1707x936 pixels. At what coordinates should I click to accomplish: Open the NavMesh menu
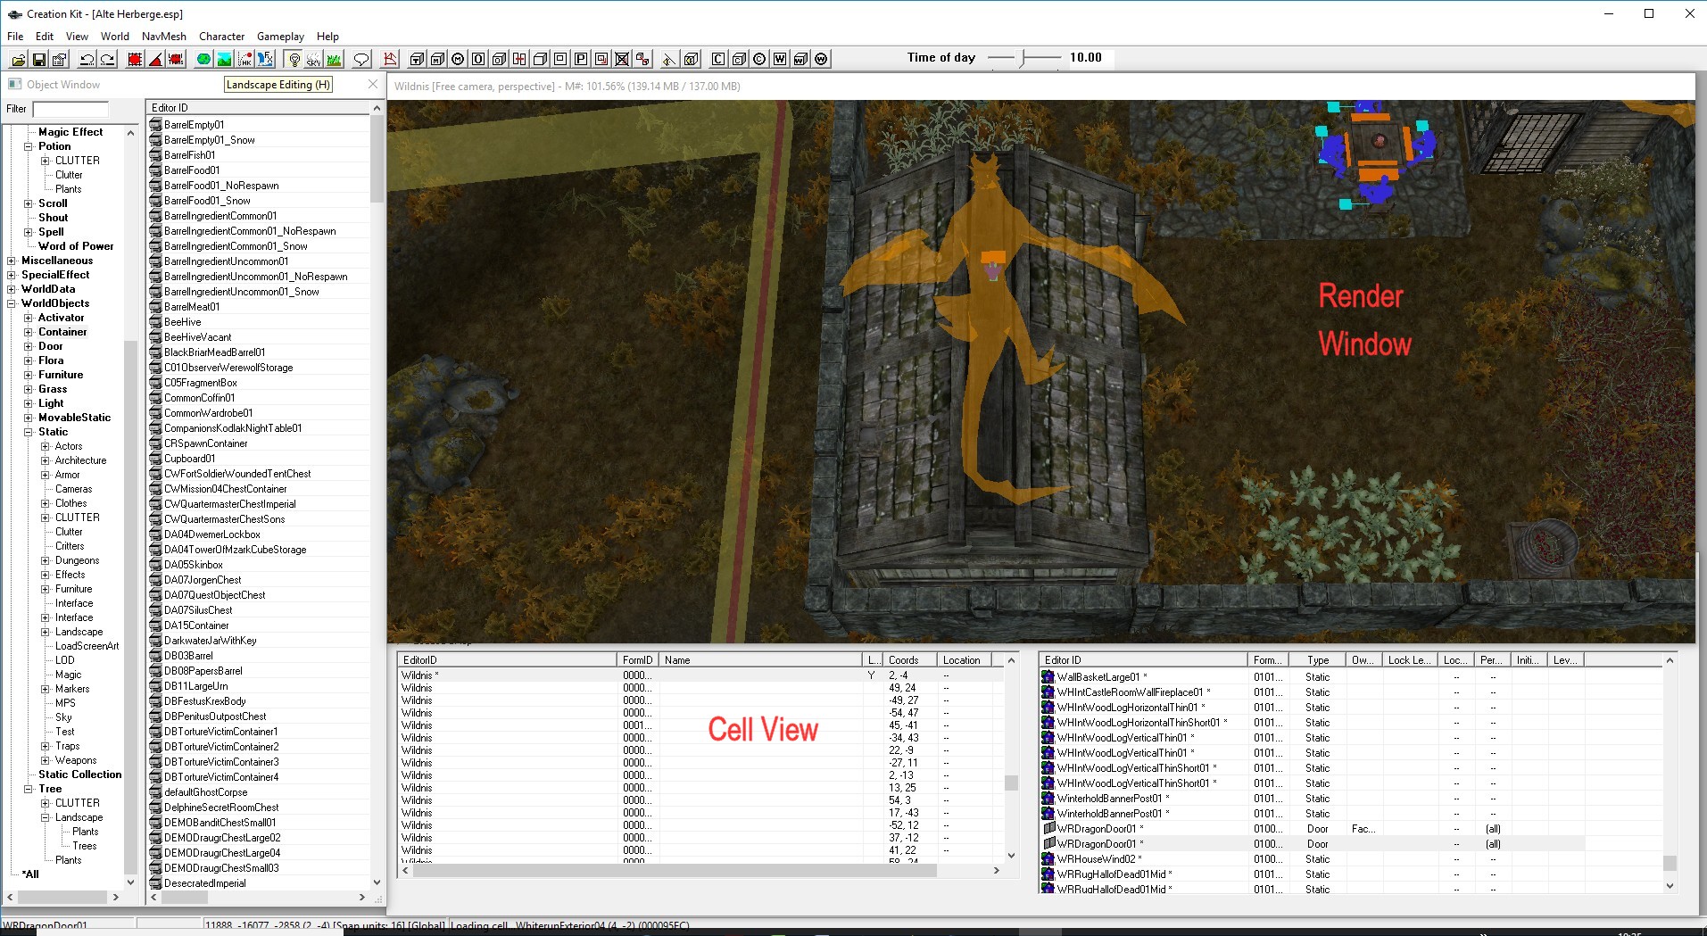point(163,37)
